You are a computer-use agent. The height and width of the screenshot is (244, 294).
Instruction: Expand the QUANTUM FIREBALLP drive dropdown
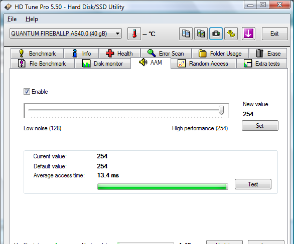[66, 34]
